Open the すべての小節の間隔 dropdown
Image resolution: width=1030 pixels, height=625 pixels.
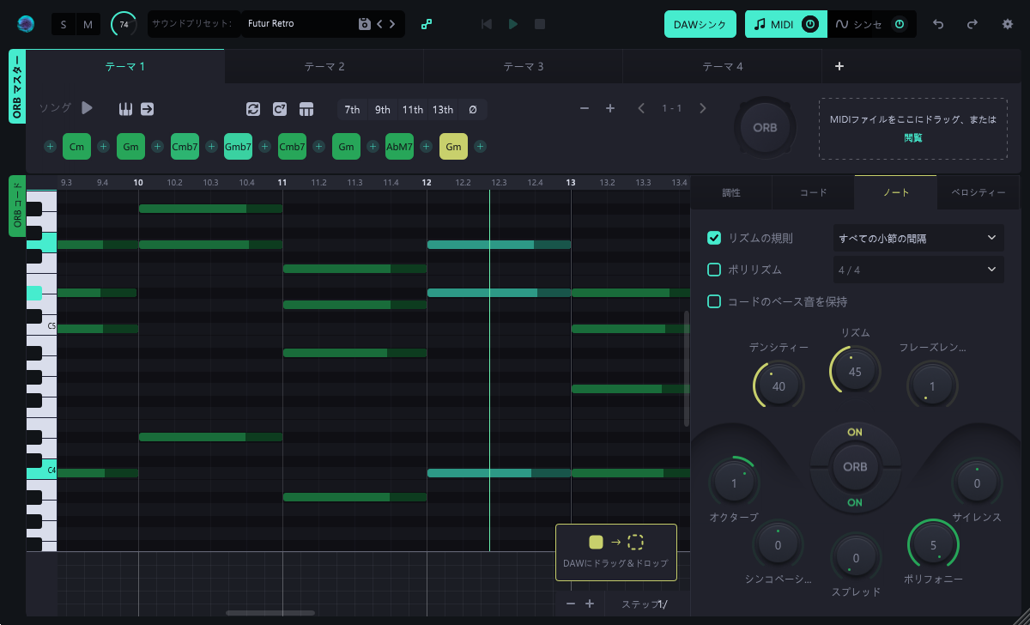click(918, 238)
